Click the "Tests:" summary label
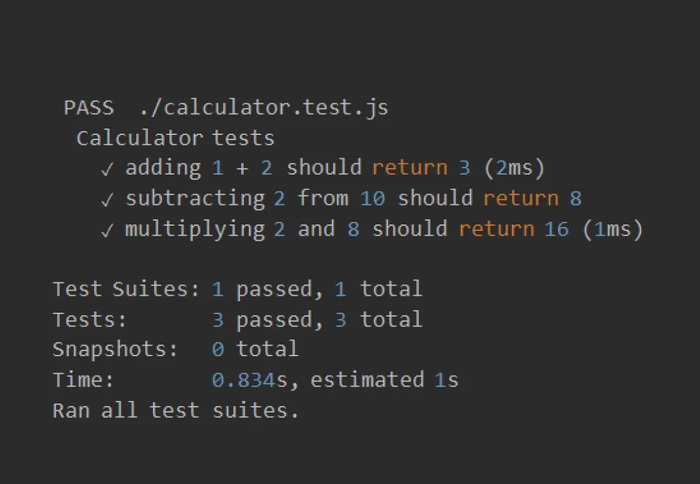The image size is (700, 484). [89, 319]
